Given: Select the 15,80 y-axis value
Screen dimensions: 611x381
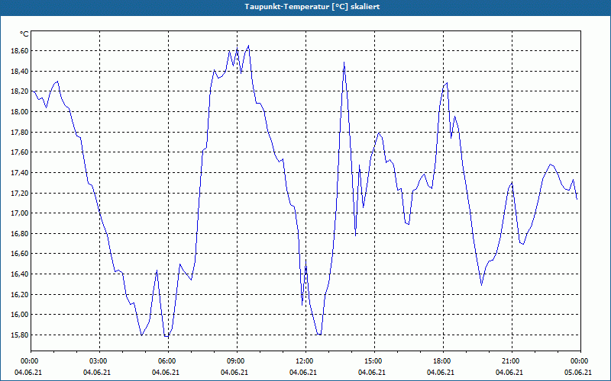Looking at the screenshot, I should tap(21, 335).
